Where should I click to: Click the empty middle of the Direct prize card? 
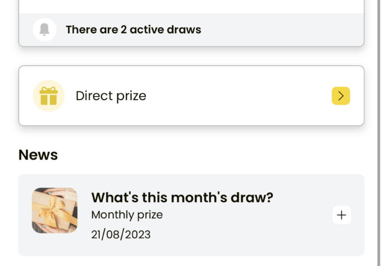click(x=237, y=96)
